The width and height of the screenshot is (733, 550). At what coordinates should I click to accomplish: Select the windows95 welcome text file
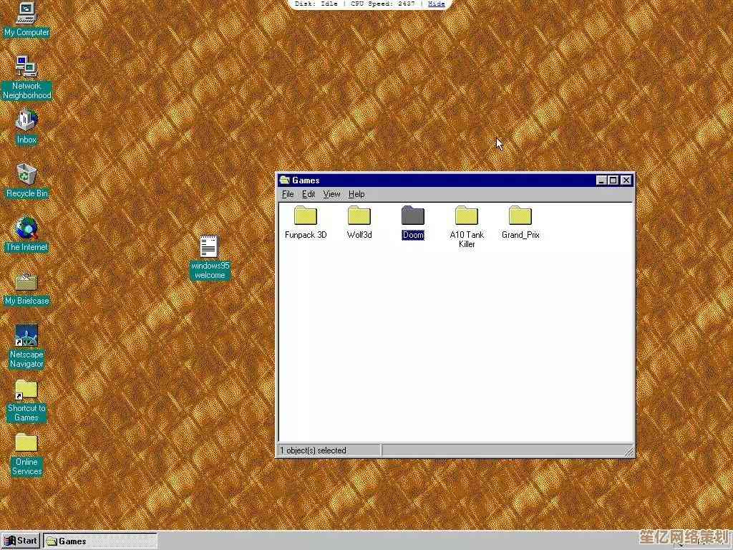[x=209, y=247]
